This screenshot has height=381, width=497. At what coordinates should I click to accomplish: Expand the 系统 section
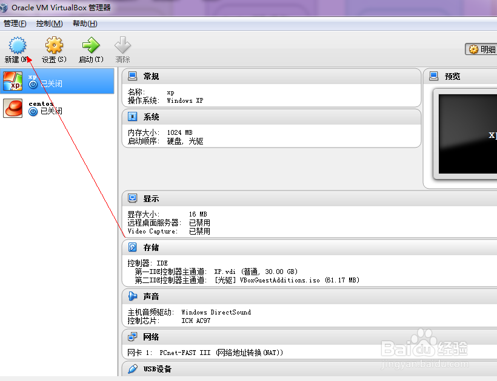tap(132, 116)
